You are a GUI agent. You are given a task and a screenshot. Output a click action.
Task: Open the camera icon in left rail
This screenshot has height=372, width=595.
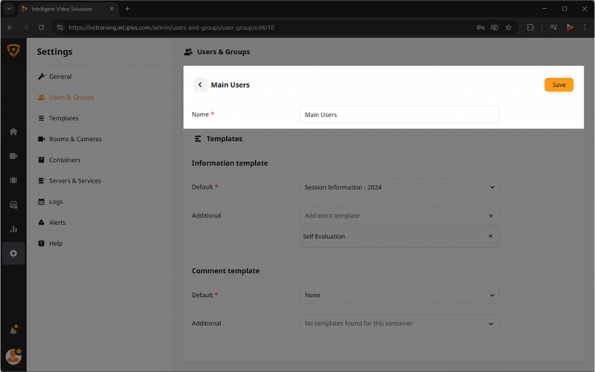(x=13, y=156)
